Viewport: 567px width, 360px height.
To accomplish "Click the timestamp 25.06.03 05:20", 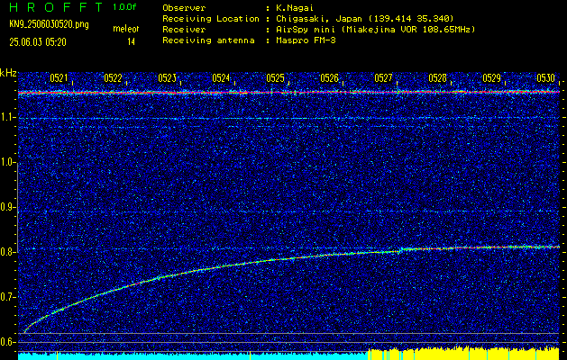I will pyautogui.click(x=38, y=42).
